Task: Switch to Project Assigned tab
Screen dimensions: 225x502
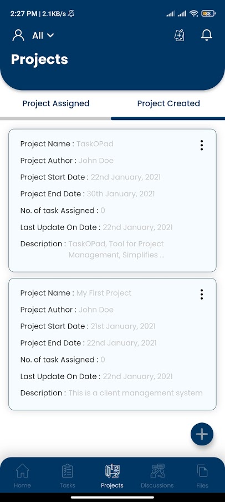Action: click(x=56, y=103)
